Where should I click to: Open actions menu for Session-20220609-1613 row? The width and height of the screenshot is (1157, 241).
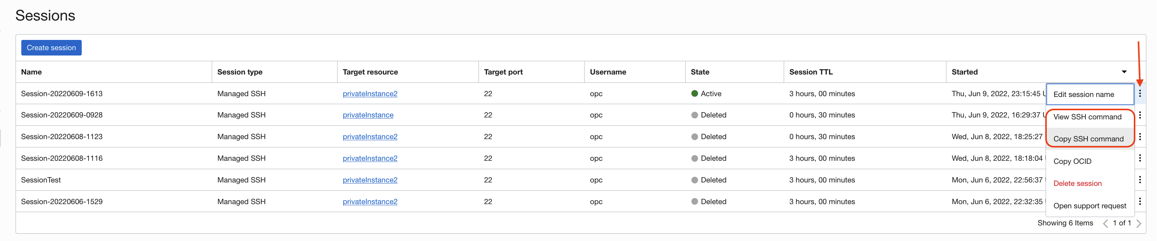click(x=1140, y=94)
